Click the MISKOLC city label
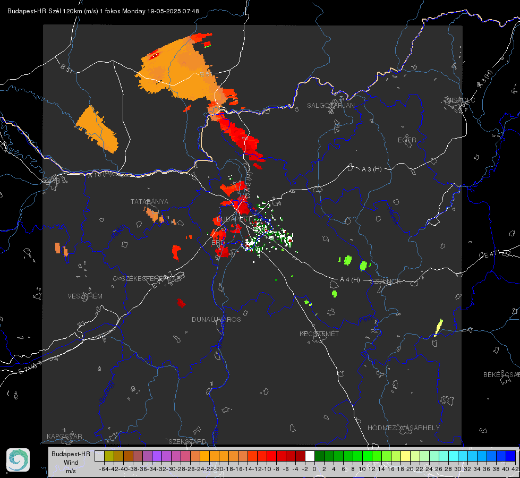 pyautogui.click(x=461, y=100)
